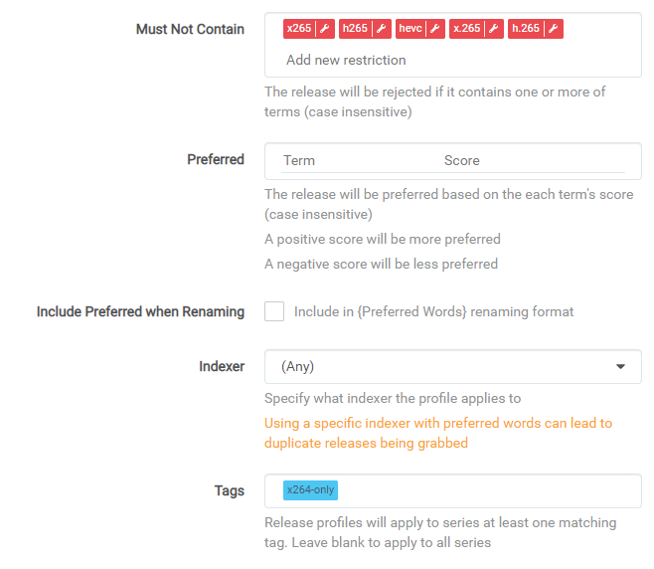Select the h265 restriction tag label
The width and height of the screenshot is (654, 569).
354,29
